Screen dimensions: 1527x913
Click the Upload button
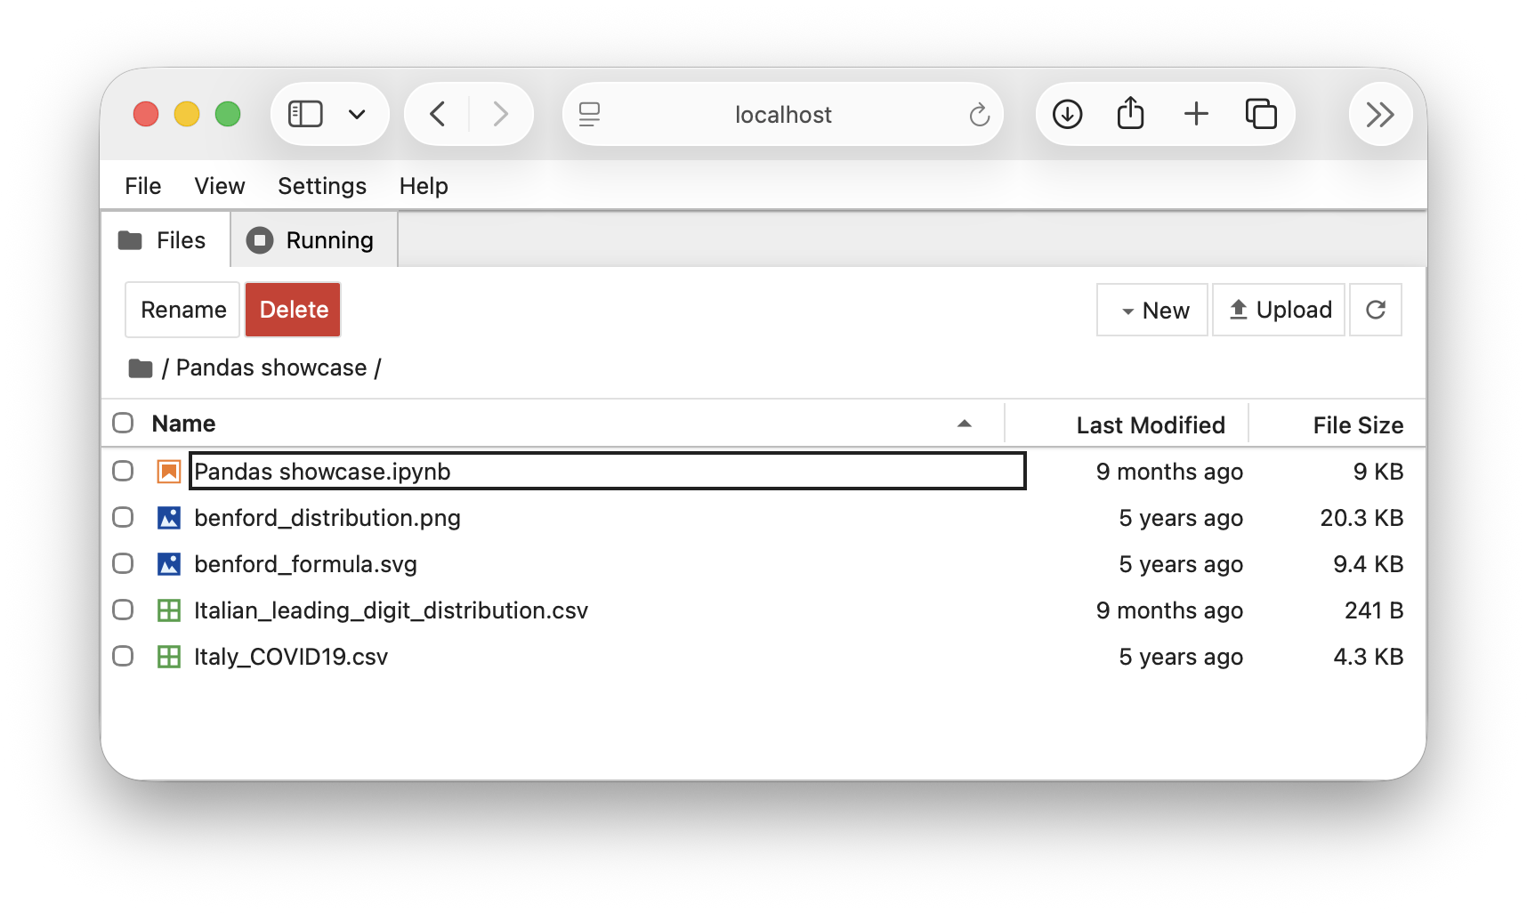[x=1279, y=310]
